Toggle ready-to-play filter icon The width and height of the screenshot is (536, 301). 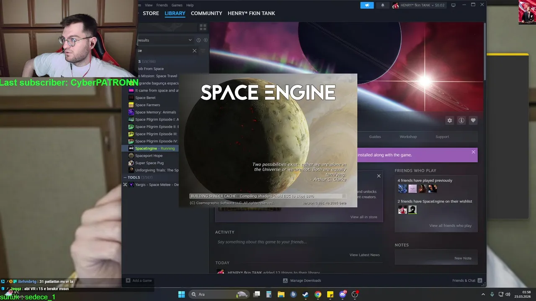coord(206,40)
